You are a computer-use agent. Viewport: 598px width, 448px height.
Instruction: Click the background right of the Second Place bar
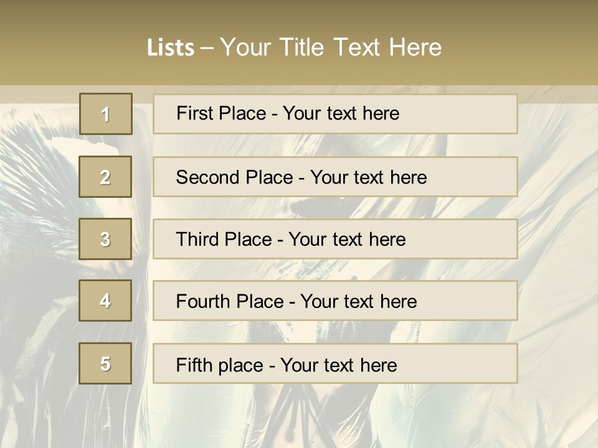click(x=556, y=177)
